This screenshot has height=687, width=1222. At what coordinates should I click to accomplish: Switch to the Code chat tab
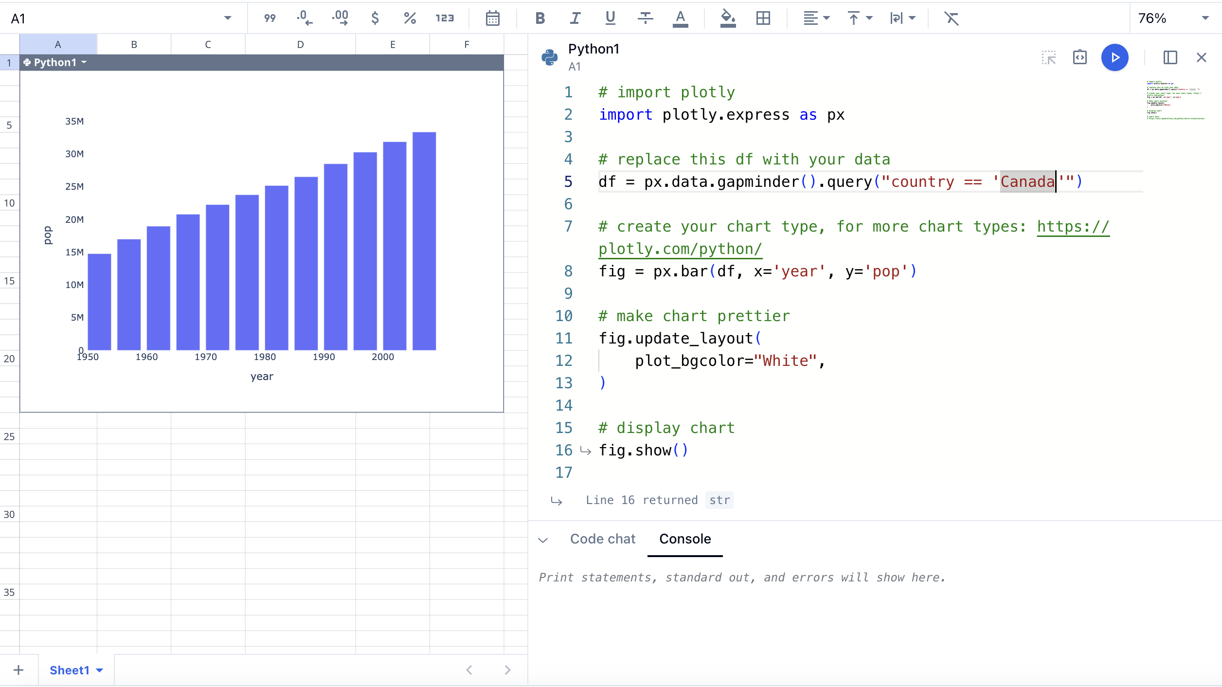[602, 539]
